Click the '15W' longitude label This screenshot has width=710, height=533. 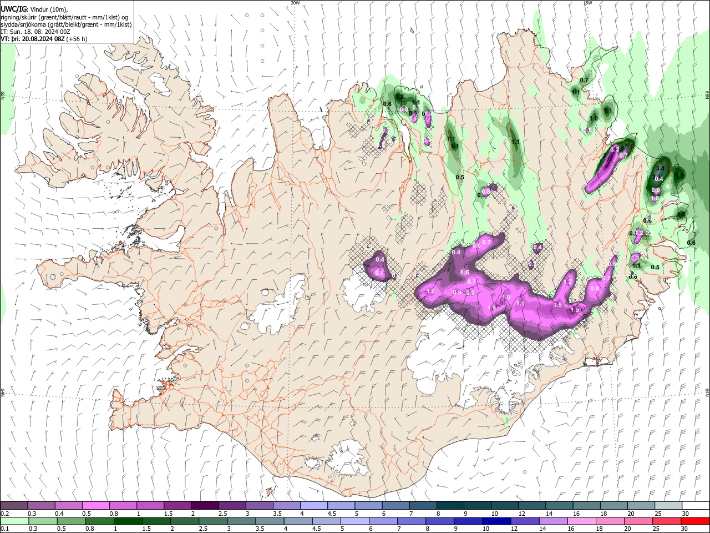pyautogui.click(x=587, y=2)
